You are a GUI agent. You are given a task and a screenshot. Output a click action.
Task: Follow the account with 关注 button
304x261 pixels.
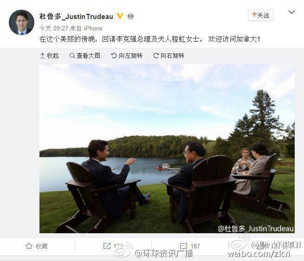260,15
